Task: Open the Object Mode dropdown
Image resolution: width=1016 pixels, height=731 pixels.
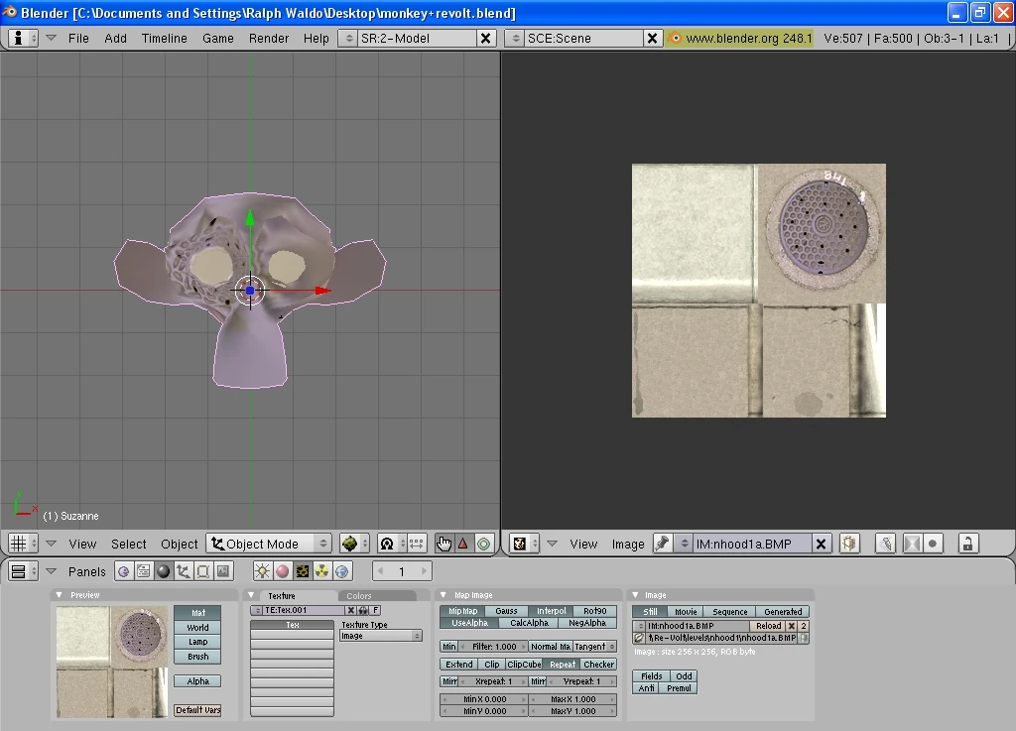Action: [x=268, y=544]
